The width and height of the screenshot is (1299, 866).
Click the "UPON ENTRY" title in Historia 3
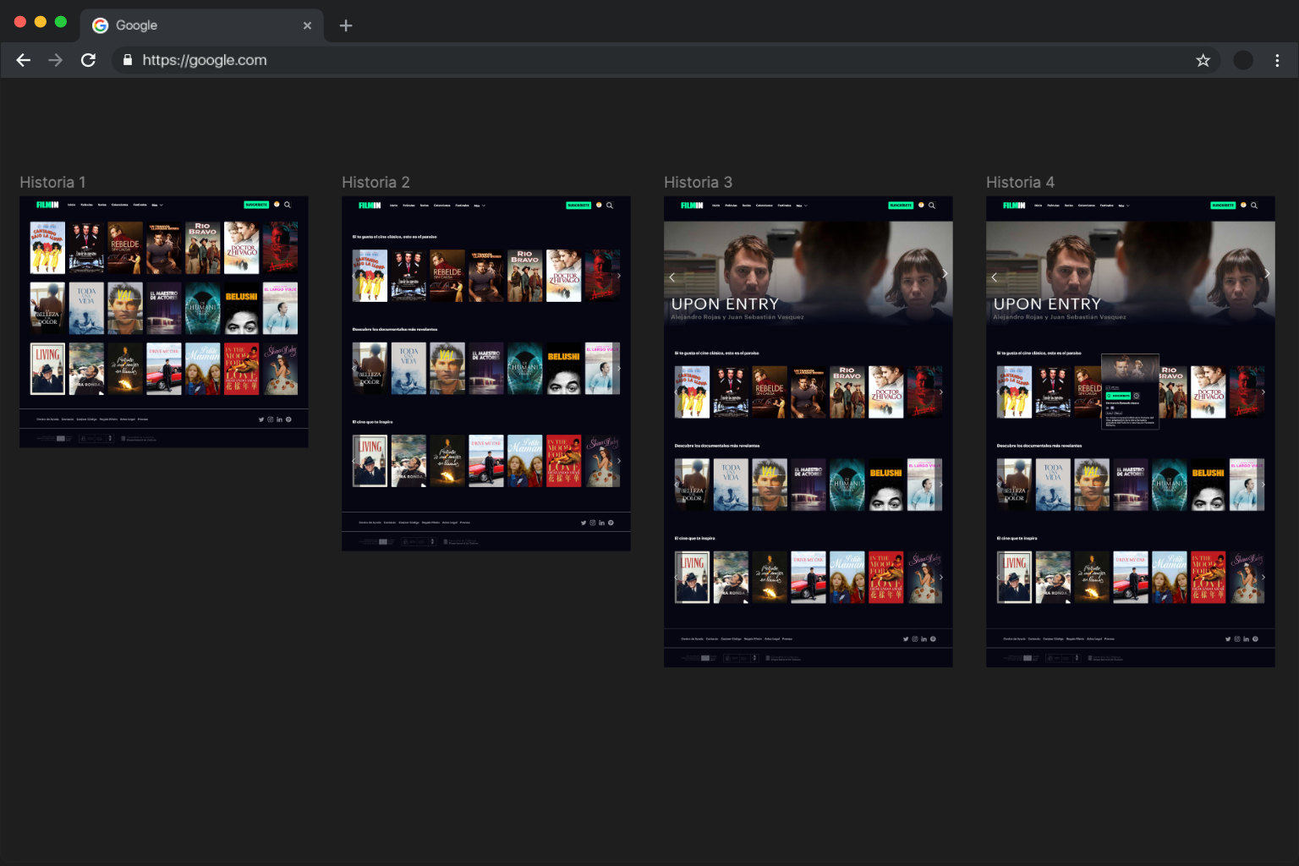pyautogui.click(x=725, y=304)
